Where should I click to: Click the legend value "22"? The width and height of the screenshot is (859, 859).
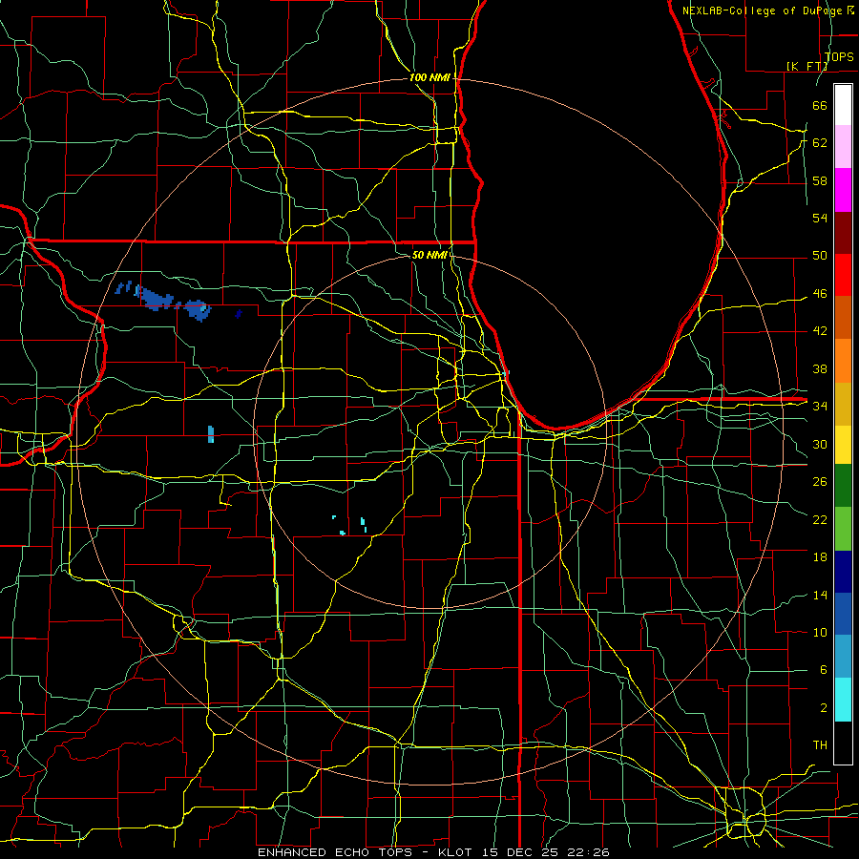(820, 520)
